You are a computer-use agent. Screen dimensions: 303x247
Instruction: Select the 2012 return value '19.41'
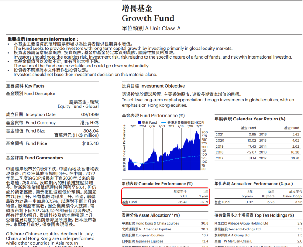pos(295,158)
